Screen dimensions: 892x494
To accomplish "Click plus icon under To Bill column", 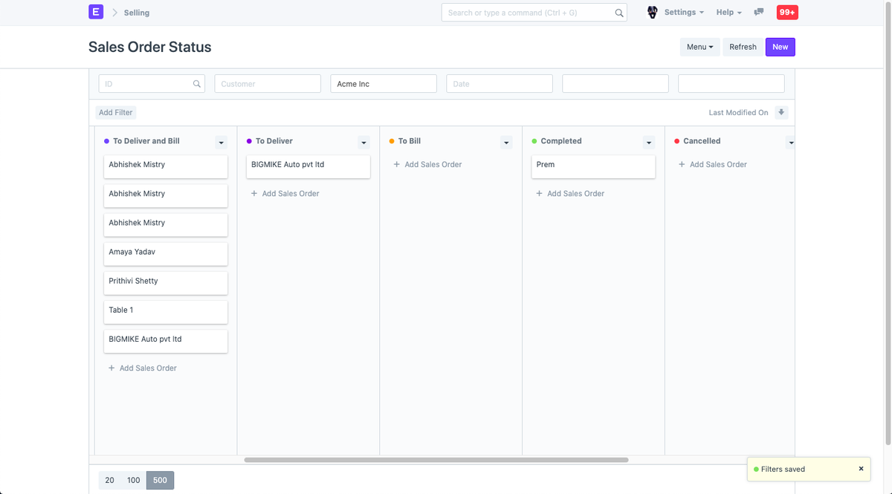I will click(x=396, y=164).
